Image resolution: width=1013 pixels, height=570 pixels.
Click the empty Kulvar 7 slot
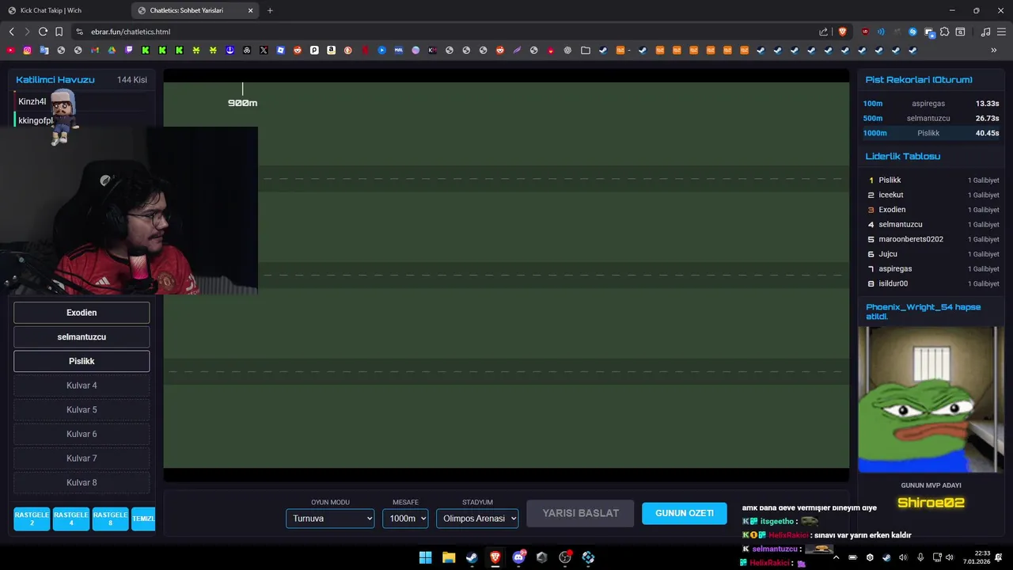click(x=82, y=458)
